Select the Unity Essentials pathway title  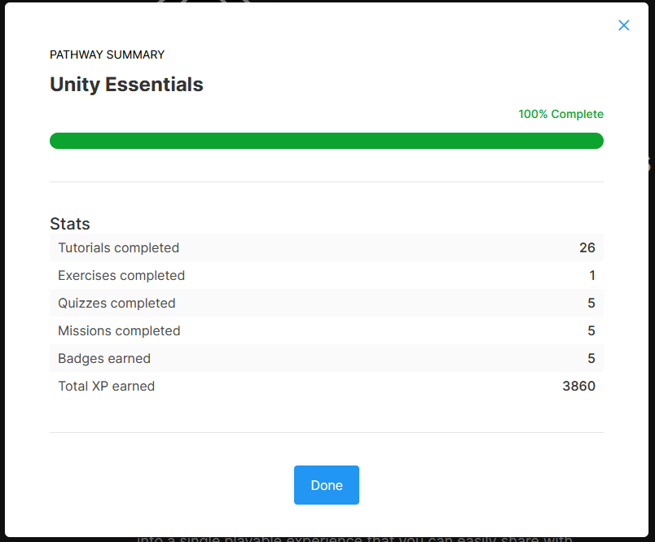126,84
